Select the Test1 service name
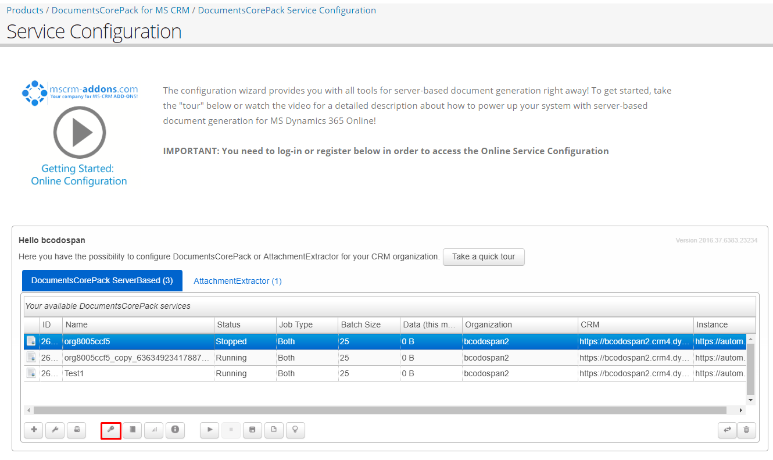Image resolution: width=773 pixels, height=460 pixels. (74, 373)
